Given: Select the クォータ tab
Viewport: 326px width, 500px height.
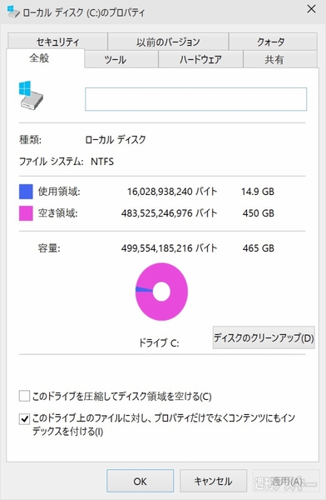Looking at the screenshot, I should point(273,42).
